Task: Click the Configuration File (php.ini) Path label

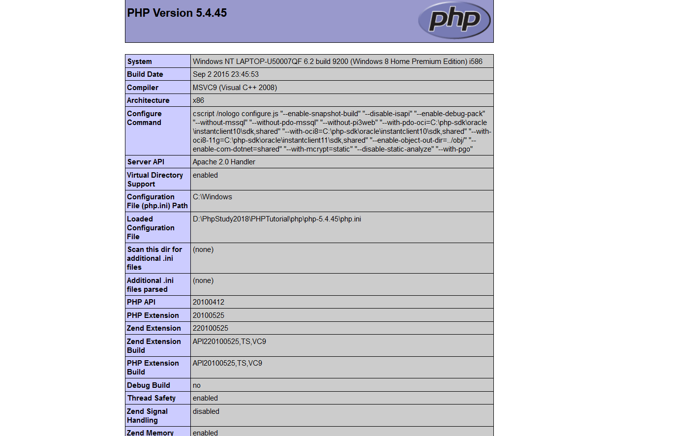Action: (157, 201)
